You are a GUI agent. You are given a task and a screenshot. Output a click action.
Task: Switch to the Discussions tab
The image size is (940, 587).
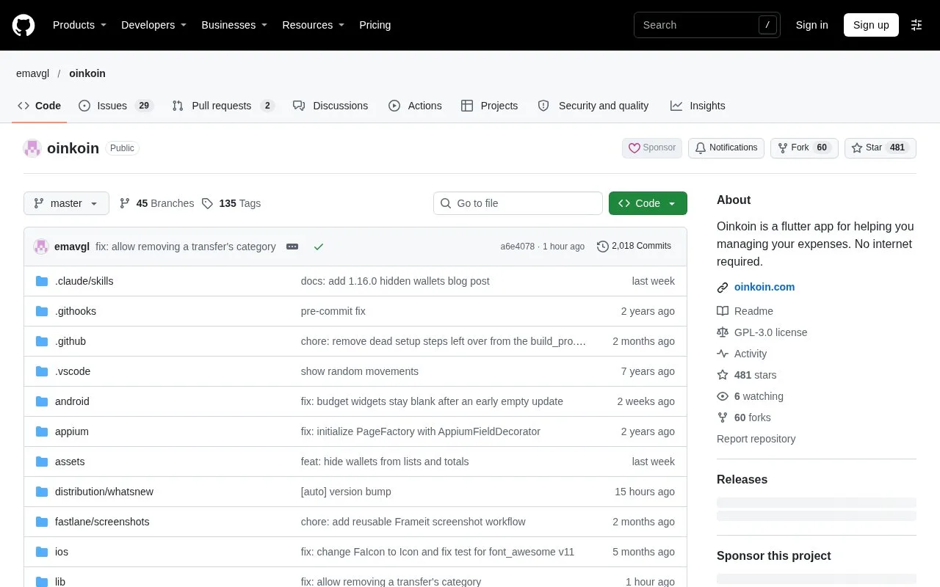coord(330,106)
